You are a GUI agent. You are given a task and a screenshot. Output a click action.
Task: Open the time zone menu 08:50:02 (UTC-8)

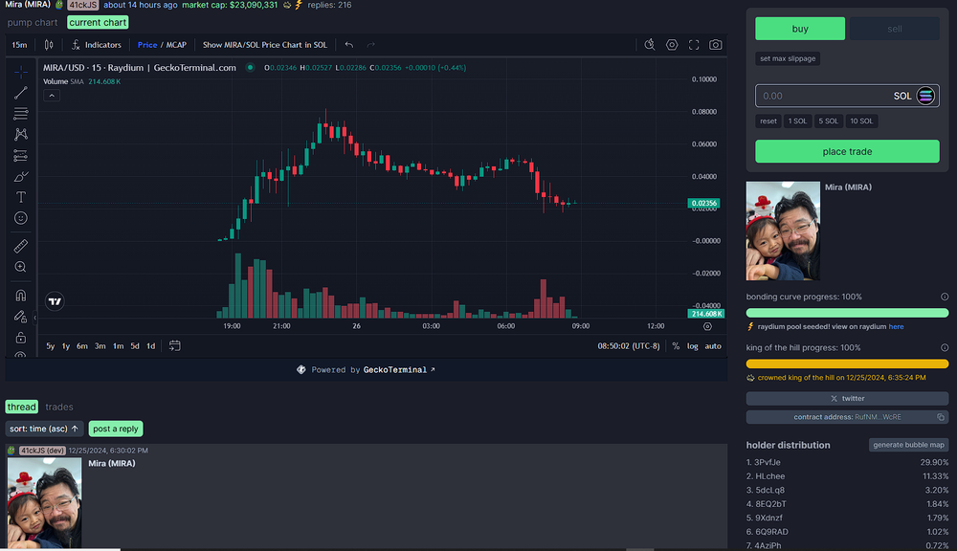click(629, 346)
